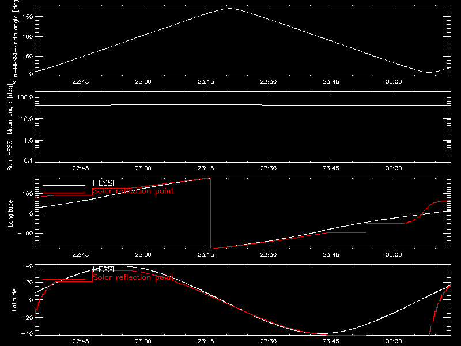Click 23:30 under the Earth angle plot

point(269,81)
